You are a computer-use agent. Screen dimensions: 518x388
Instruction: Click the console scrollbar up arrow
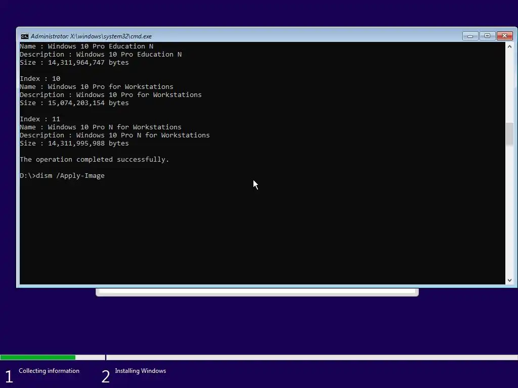pyautogui.click(x=509, y=46)
